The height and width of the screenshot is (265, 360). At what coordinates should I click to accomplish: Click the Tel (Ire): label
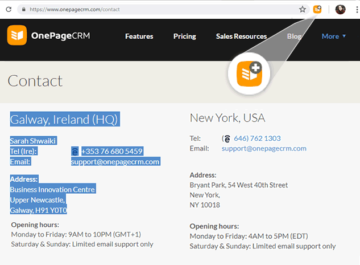(x=24, y=152)
